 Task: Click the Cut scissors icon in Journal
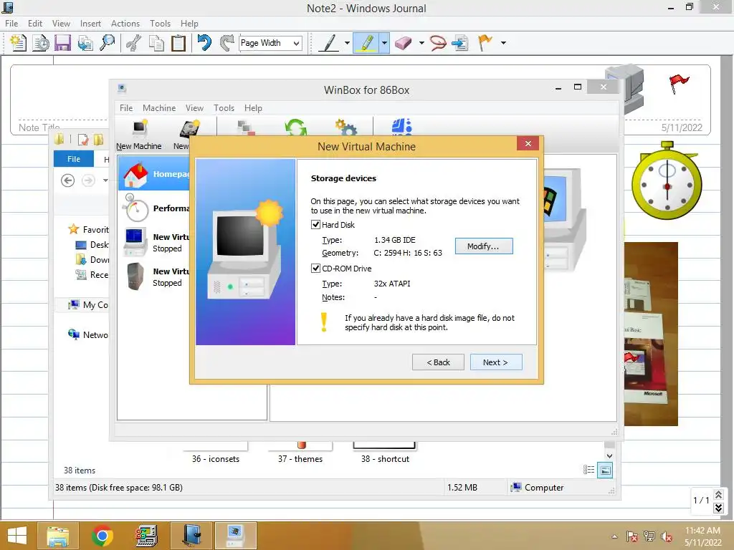point(133,43)
